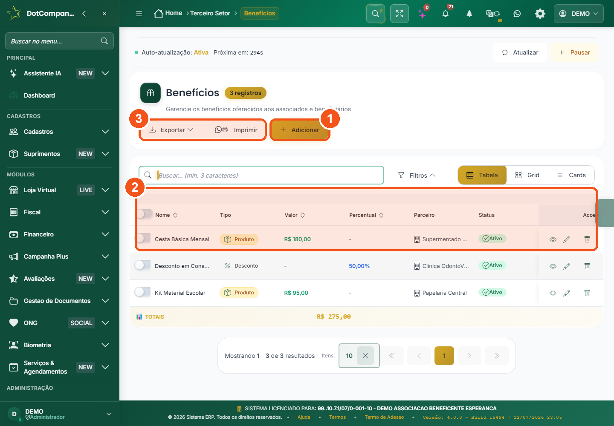Delete Kit Material Escolar with trash icon

click(587, 293)
